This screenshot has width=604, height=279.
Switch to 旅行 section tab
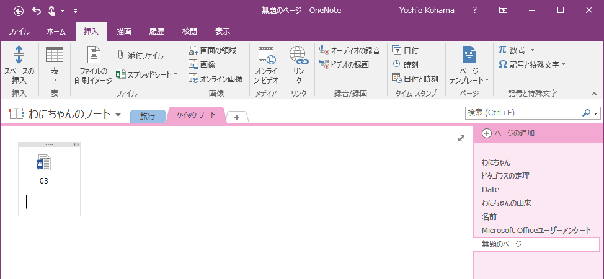click(148, 117)
